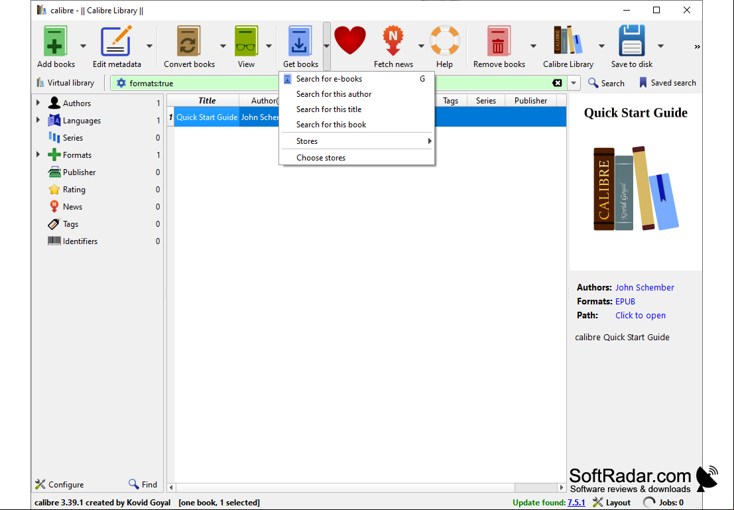The height and width of the screenshot is (510, 734).
Task: Open the Virtual library button
Action: click(x=65, y=83)
